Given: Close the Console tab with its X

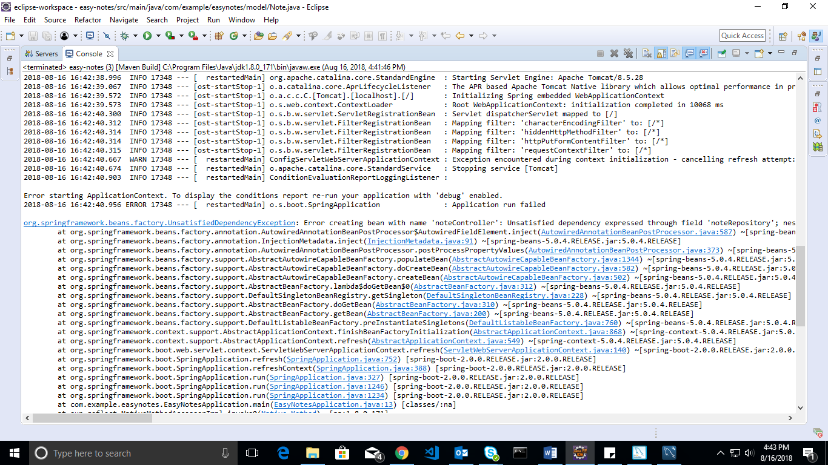Looking at the screenshot, I should [110, 54].
